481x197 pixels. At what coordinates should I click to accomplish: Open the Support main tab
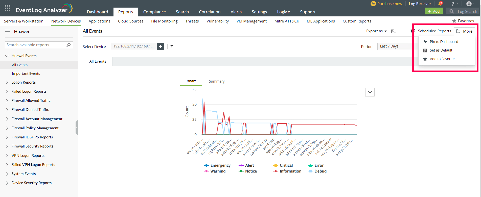tap(308, 12)
